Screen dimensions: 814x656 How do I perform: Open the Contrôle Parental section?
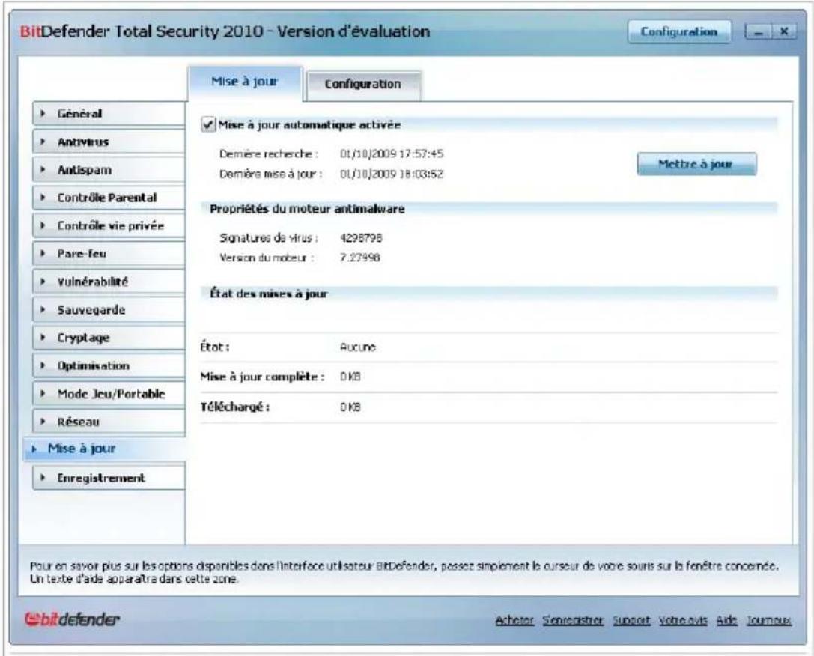(x=109, y=198)
